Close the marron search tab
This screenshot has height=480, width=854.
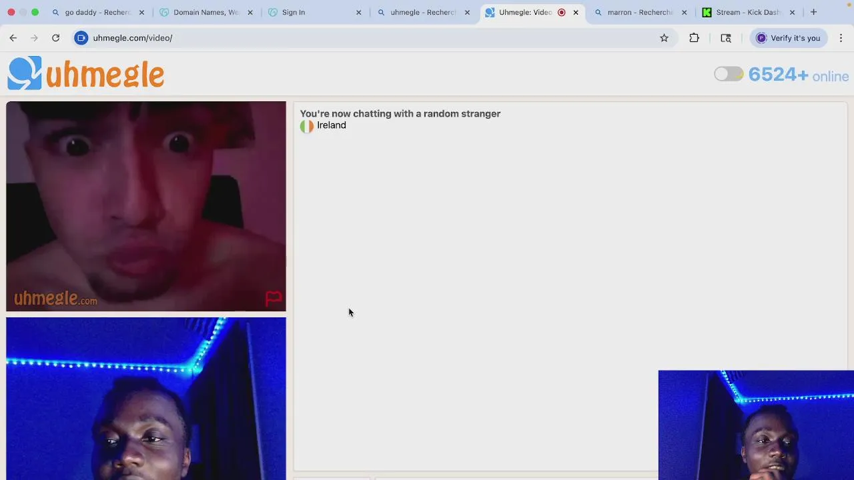[684, 12]
